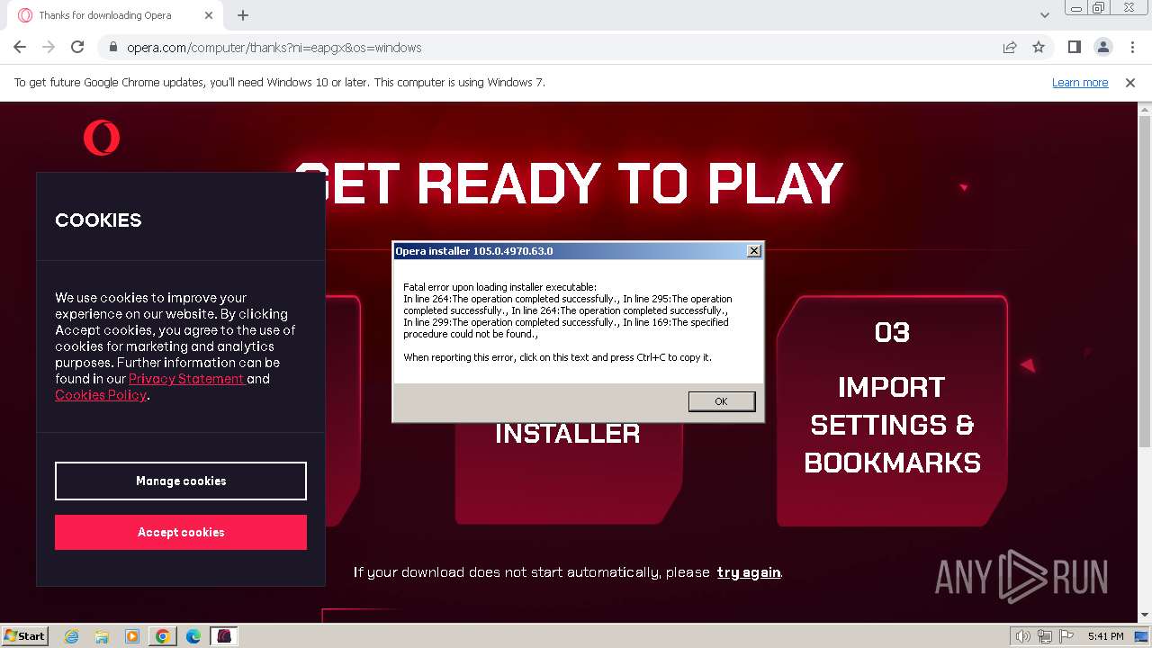Screen dimensions: 1152x648
Task: Switch to the Opera installer taskbar item
Action: click(224, 636)
